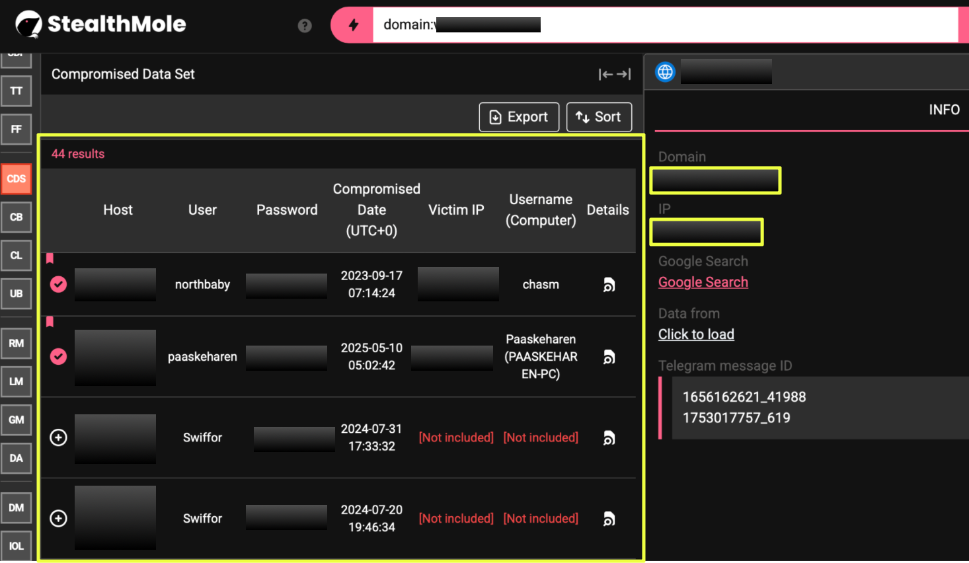The height and width of the screenshot is (563, 969).
Task: Click the Export button
Action: [519, 117]
